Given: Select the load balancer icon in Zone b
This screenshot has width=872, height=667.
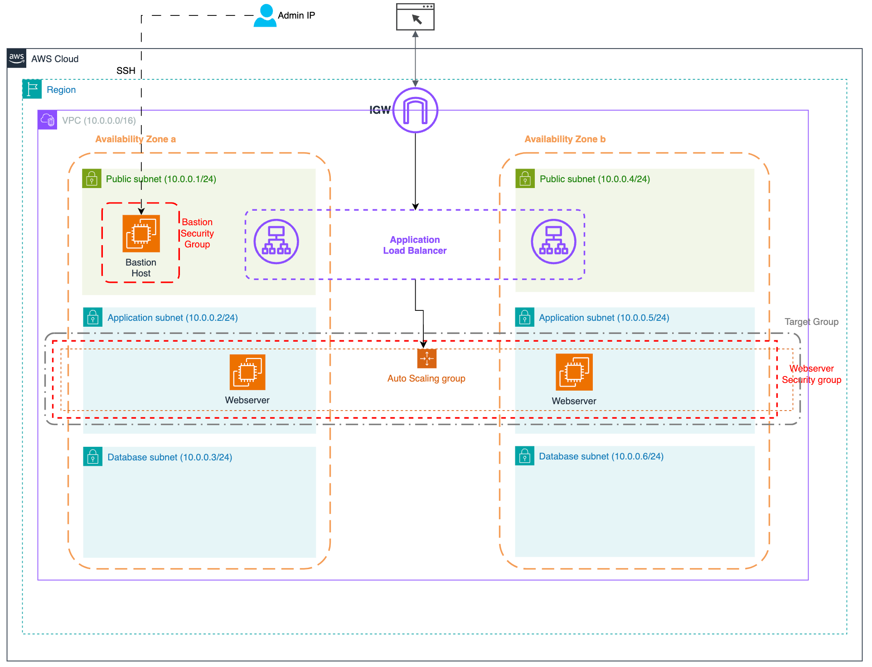Looking at the screenshot, I should pyautogui.click(x=553, y=242).
